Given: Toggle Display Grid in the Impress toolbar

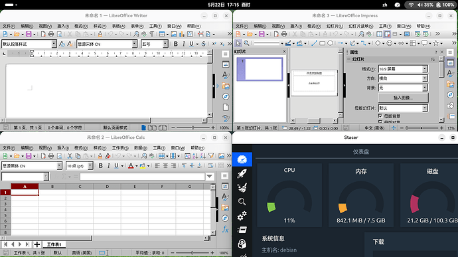Looking at the screenshot, I should 379,35.
